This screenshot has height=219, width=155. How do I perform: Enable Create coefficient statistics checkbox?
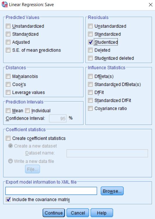click(8, 138)
